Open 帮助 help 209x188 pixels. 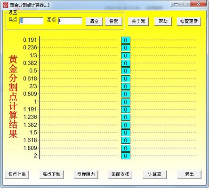tap(163, 21)
